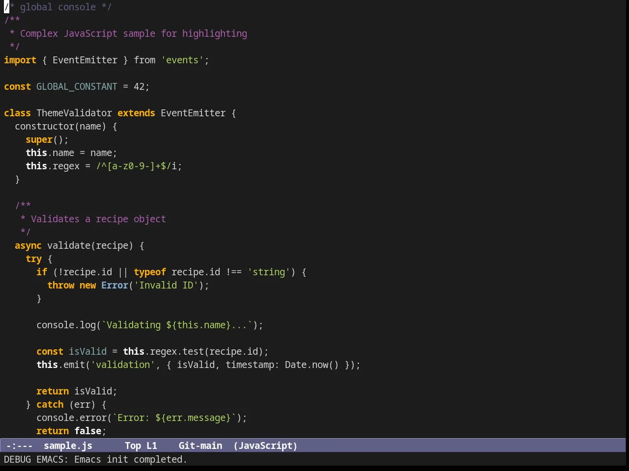629x471 pixels.
Task: Click the Git-main branch indicator
Action: pyautogui.click(x=200, y=445)
